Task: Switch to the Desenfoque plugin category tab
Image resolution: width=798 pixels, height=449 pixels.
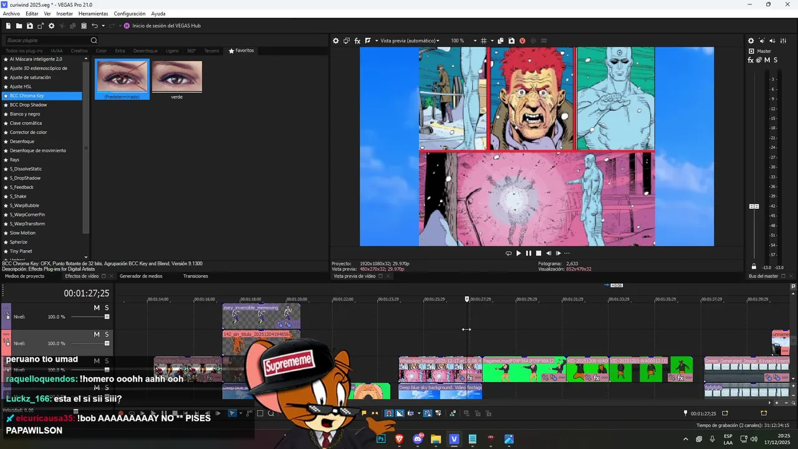Action: point(145,51)
